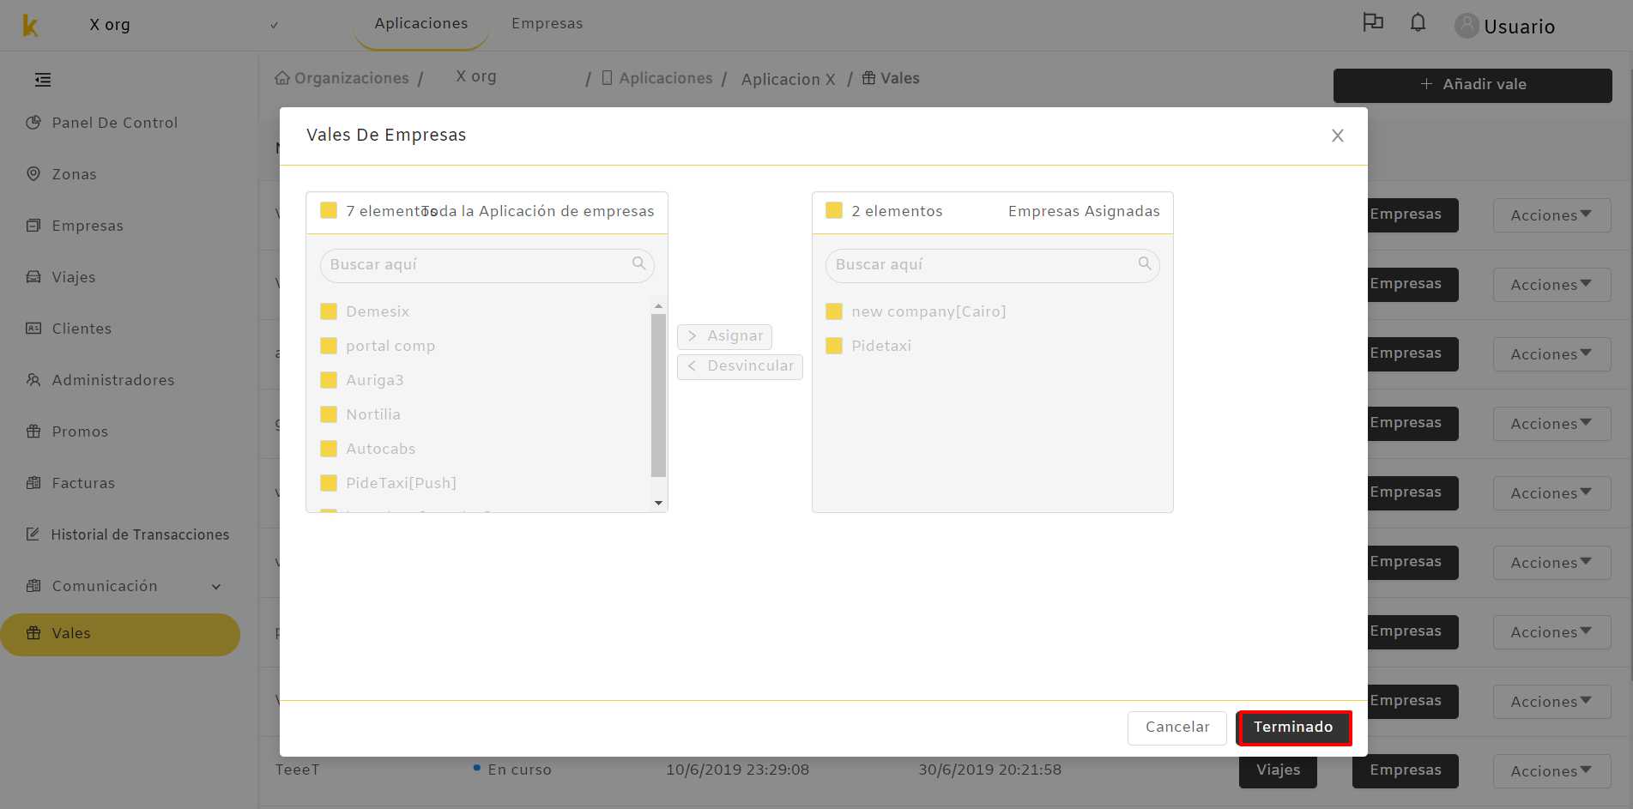Click the Zonas pin icon
1633x809 pixels.
pos(33,174)
